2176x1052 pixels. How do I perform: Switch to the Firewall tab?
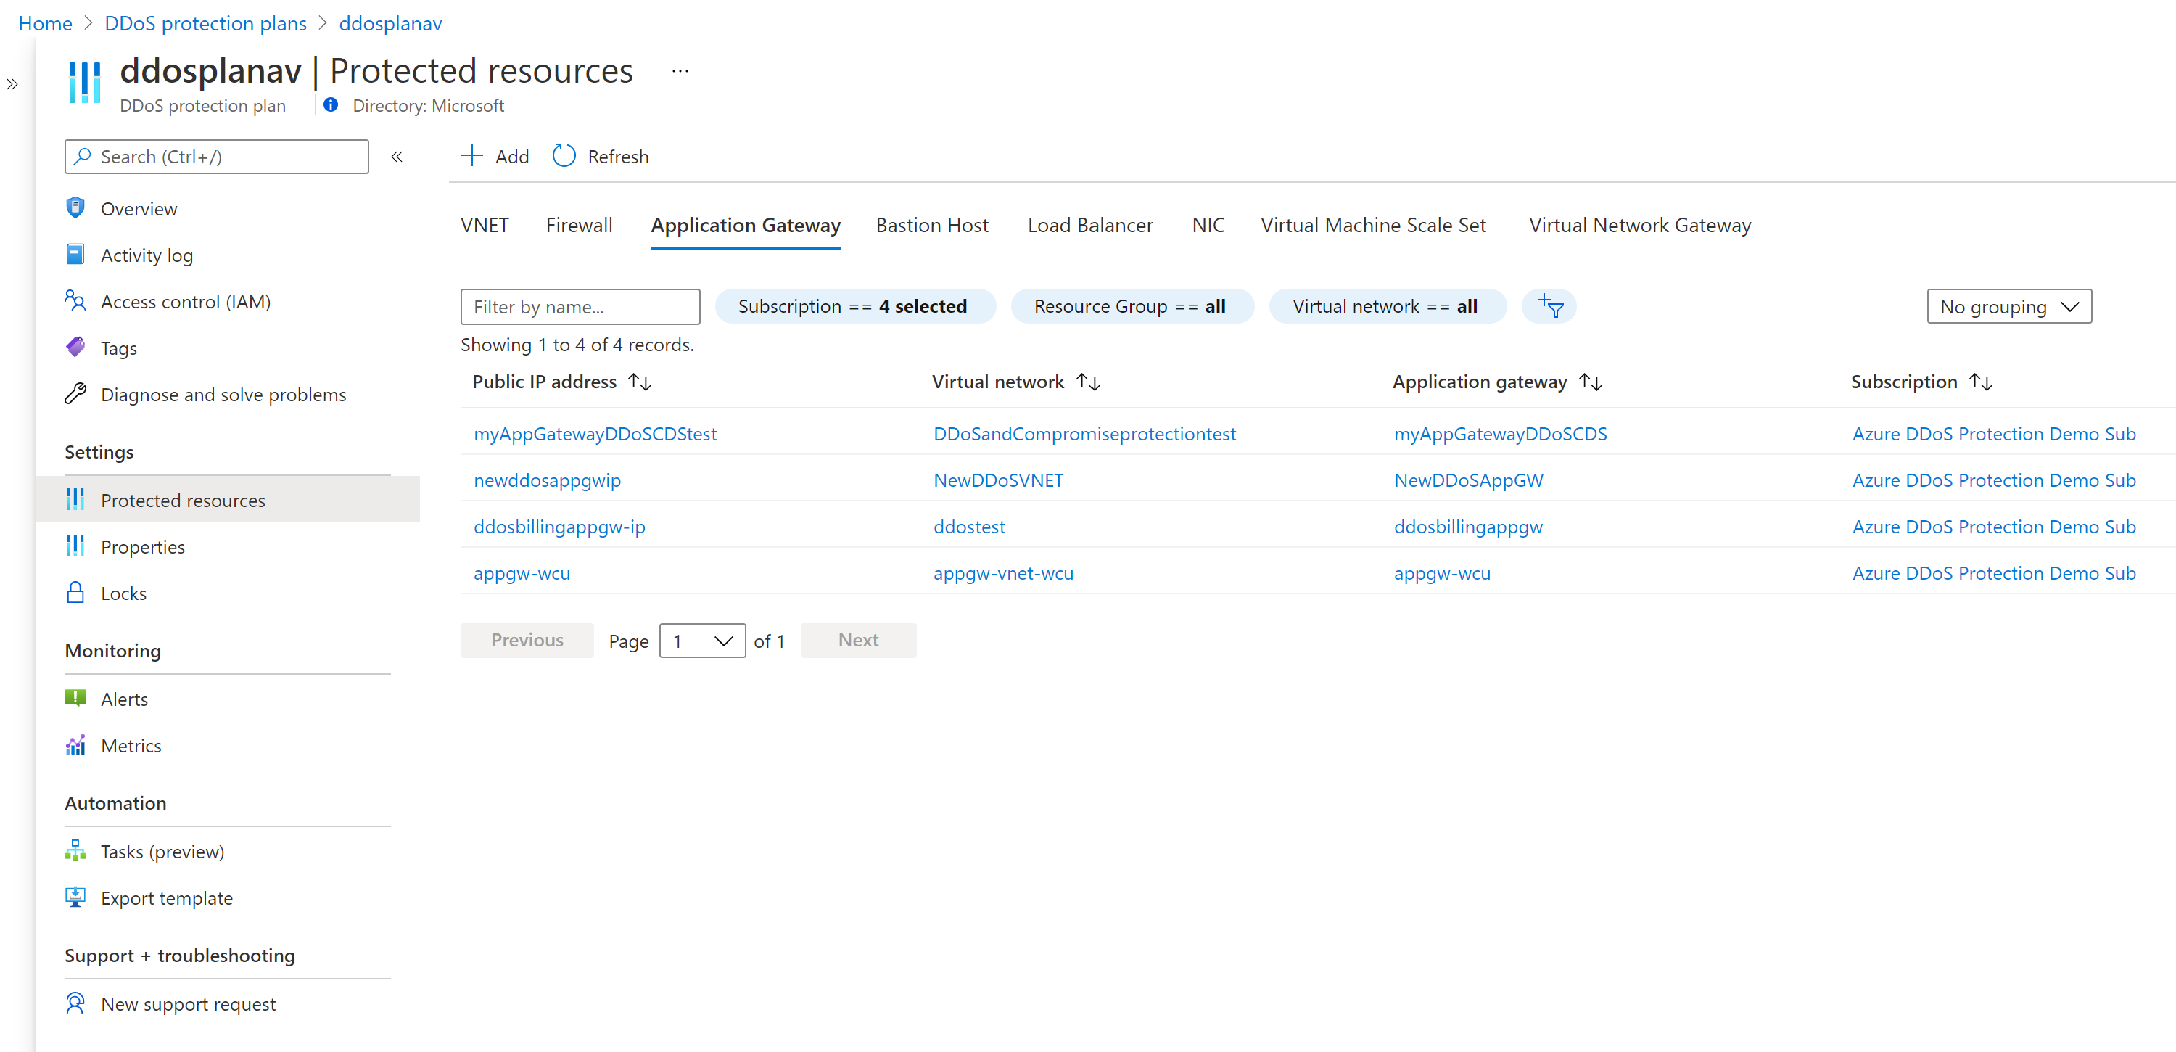(579, 226)
